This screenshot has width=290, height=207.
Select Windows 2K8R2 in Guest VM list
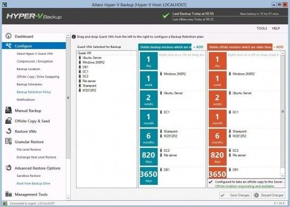tap(93, 63)
